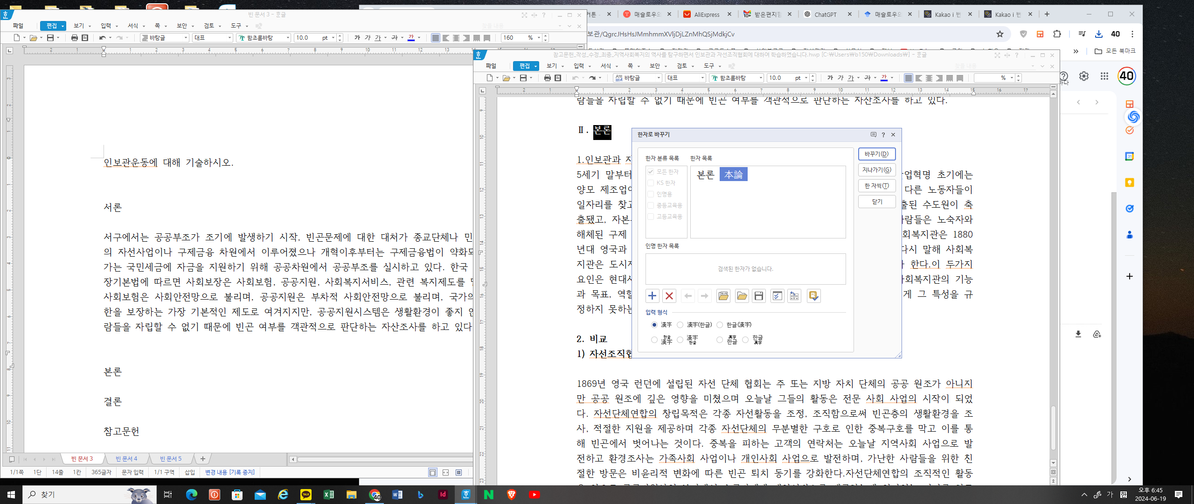Image resolution: width=1194 pixels, height=504 pixels.
Task: Click the red X delete-hanja icon
Action: [669, 296]
